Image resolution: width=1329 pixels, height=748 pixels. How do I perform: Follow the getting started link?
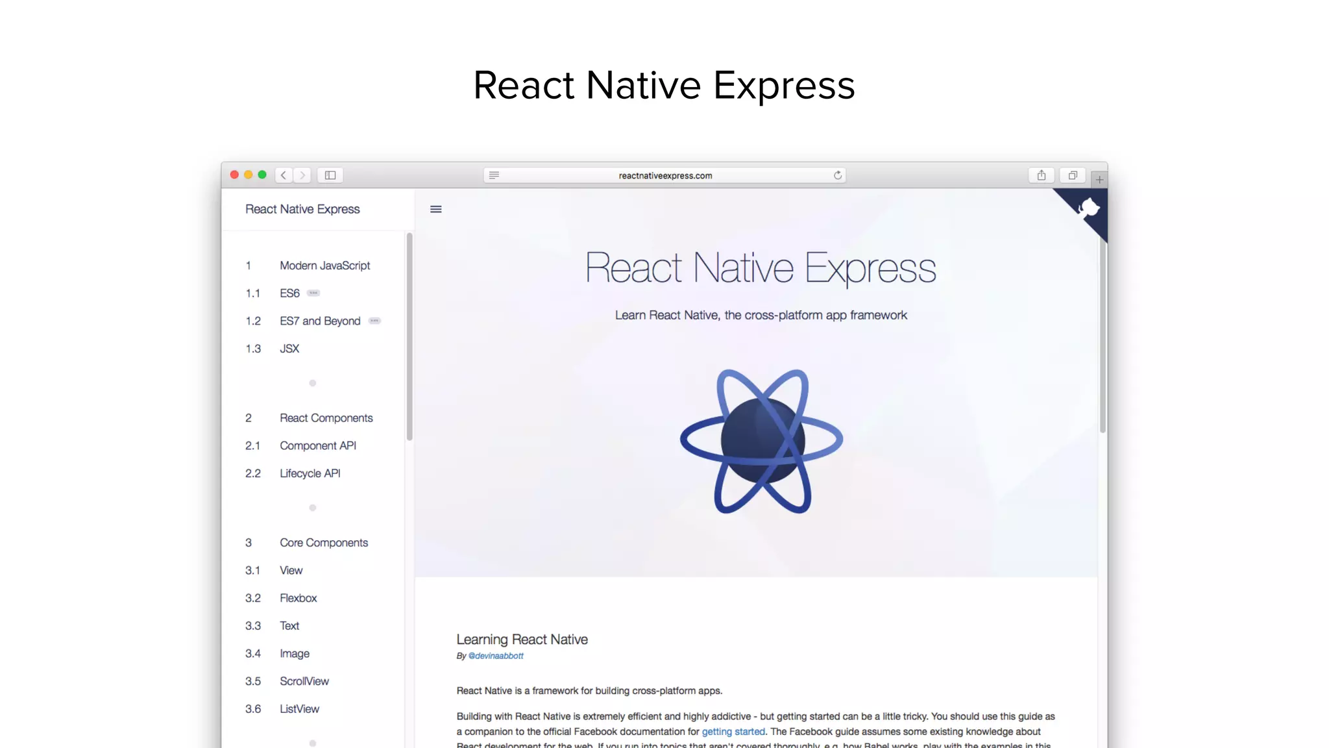click(x=733, y=732)
